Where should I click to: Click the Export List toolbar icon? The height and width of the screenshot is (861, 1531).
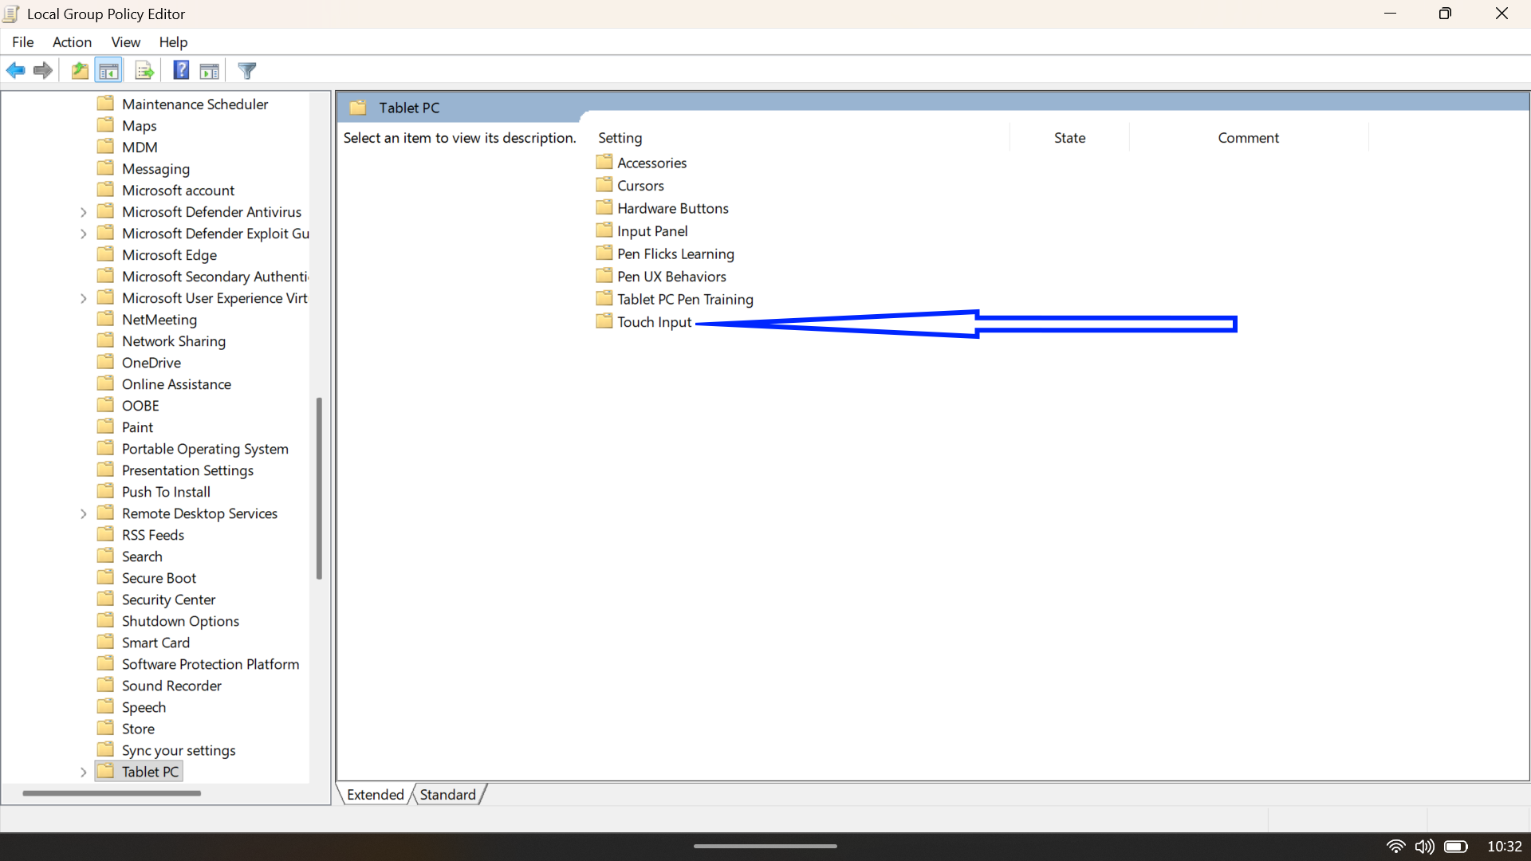point(144,70)
